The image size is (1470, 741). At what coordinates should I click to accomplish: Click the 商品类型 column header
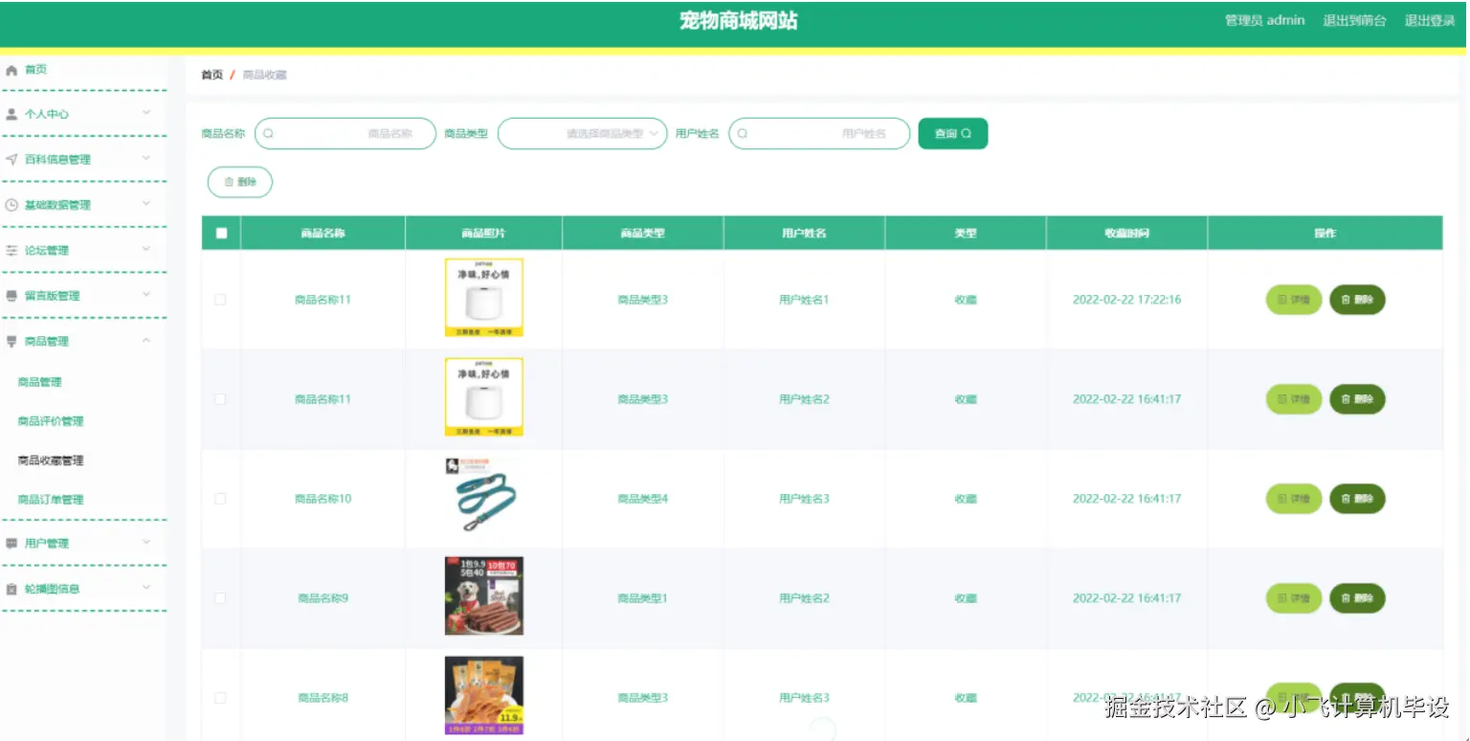pyautogui.click(x=642, y=233)
